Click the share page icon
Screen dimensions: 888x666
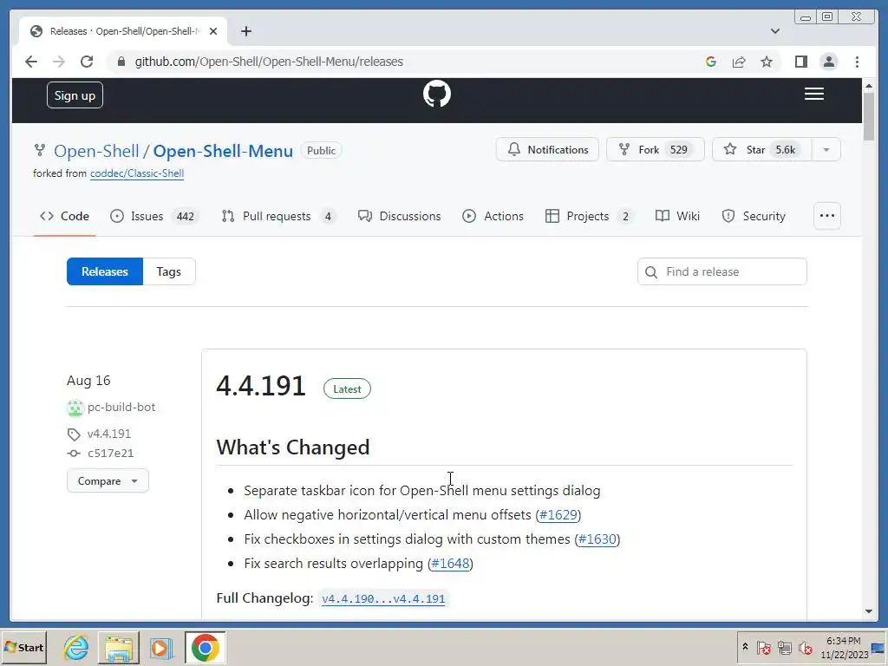pyautogui.click(x=739, y=62)
